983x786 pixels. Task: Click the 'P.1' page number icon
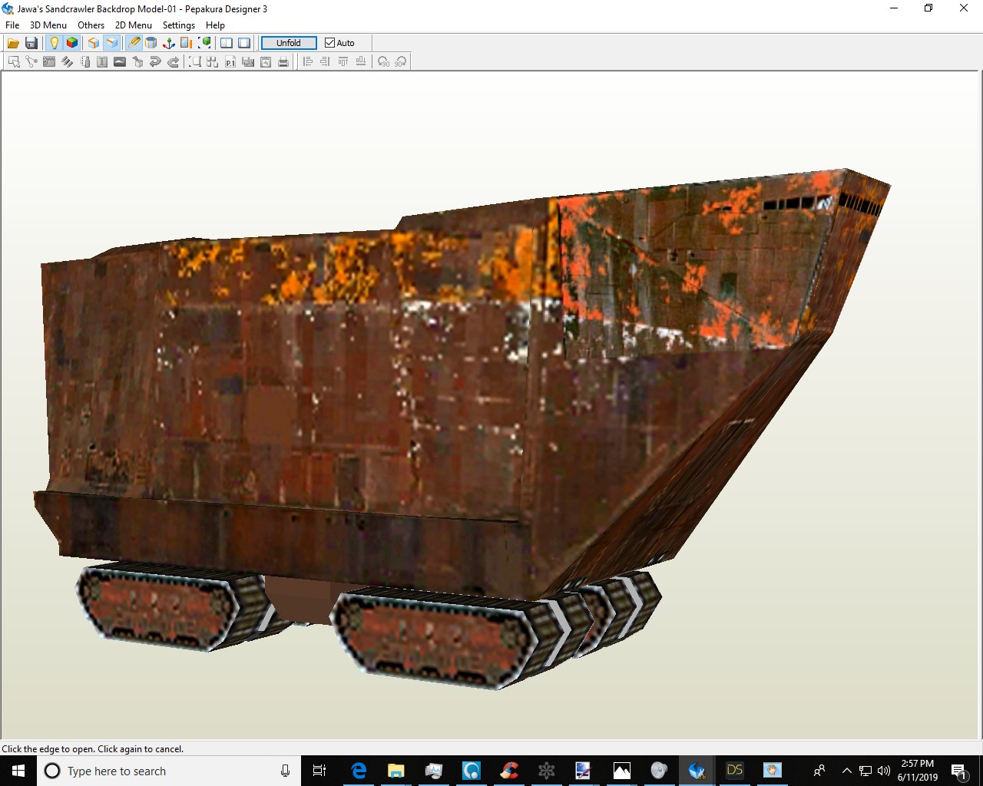(230, 61)
